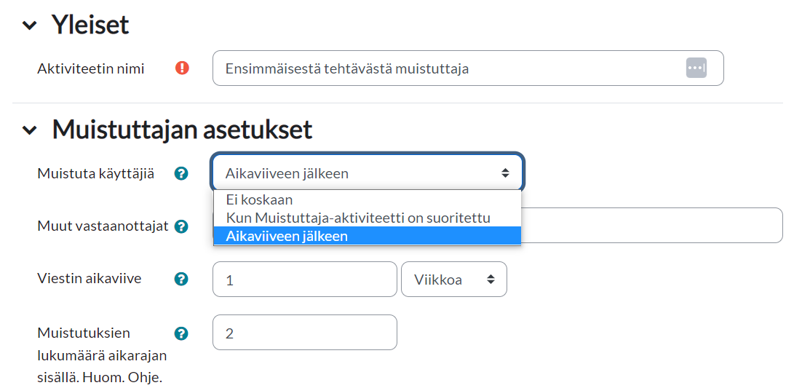The height and width of the screenshot is (388, 794).
Task: Click the Muistuta käyttäjiä dropdown box
Action: tap(367, 173)
